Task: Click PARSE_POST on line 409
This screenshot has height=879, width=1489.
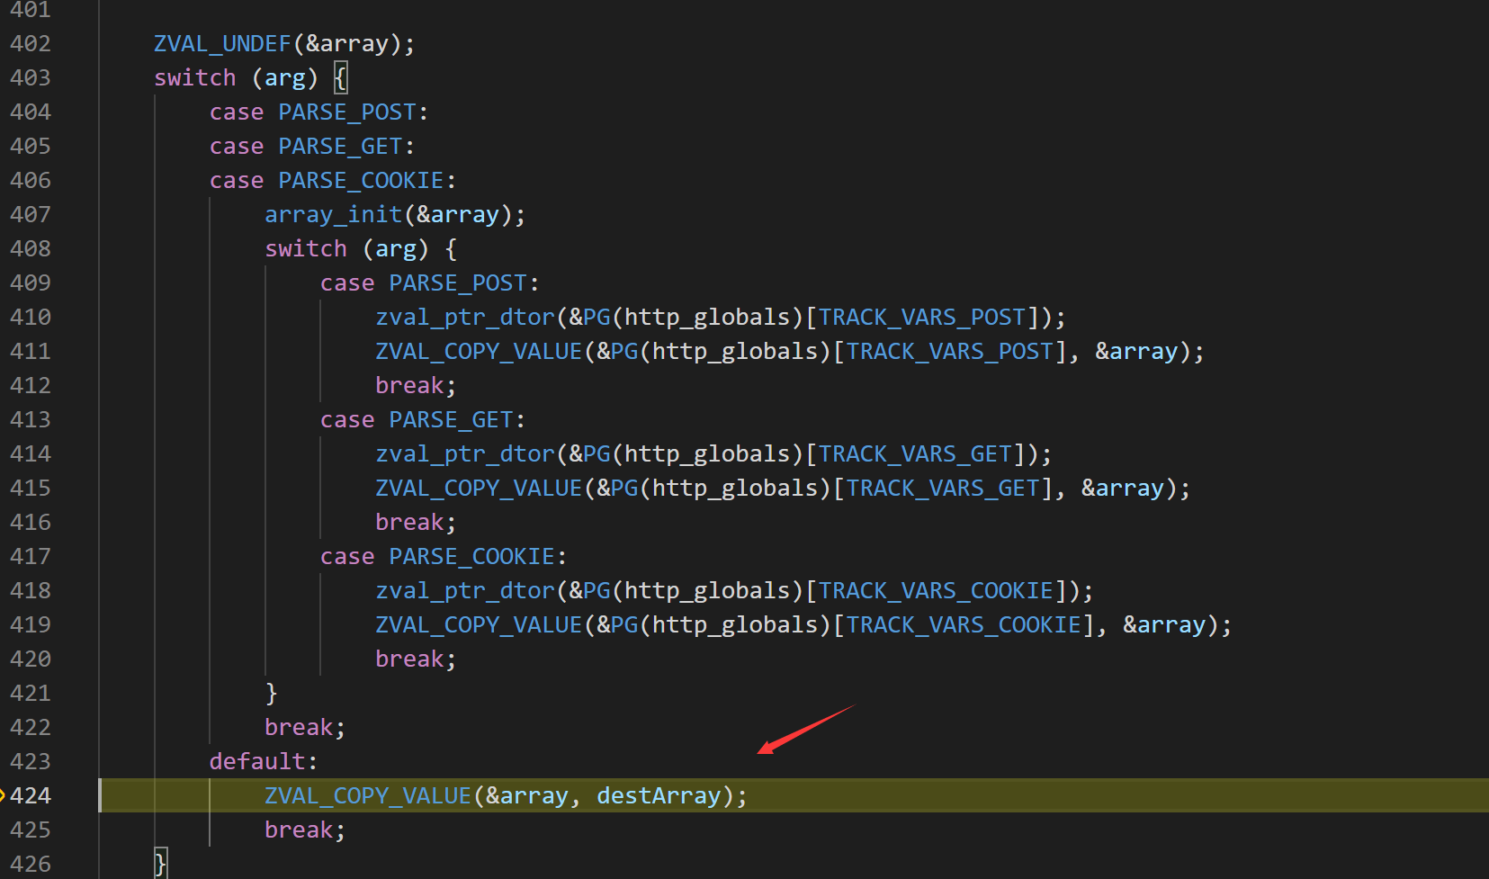Action: [458, 283]
